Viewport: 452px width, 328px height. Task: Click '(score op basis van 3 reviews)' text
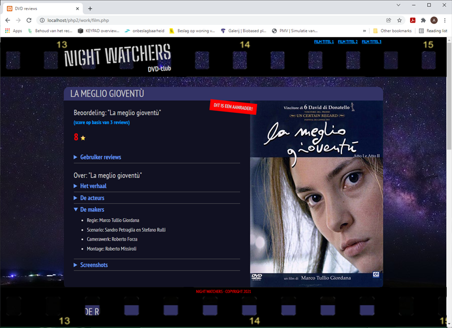(102, 122)
